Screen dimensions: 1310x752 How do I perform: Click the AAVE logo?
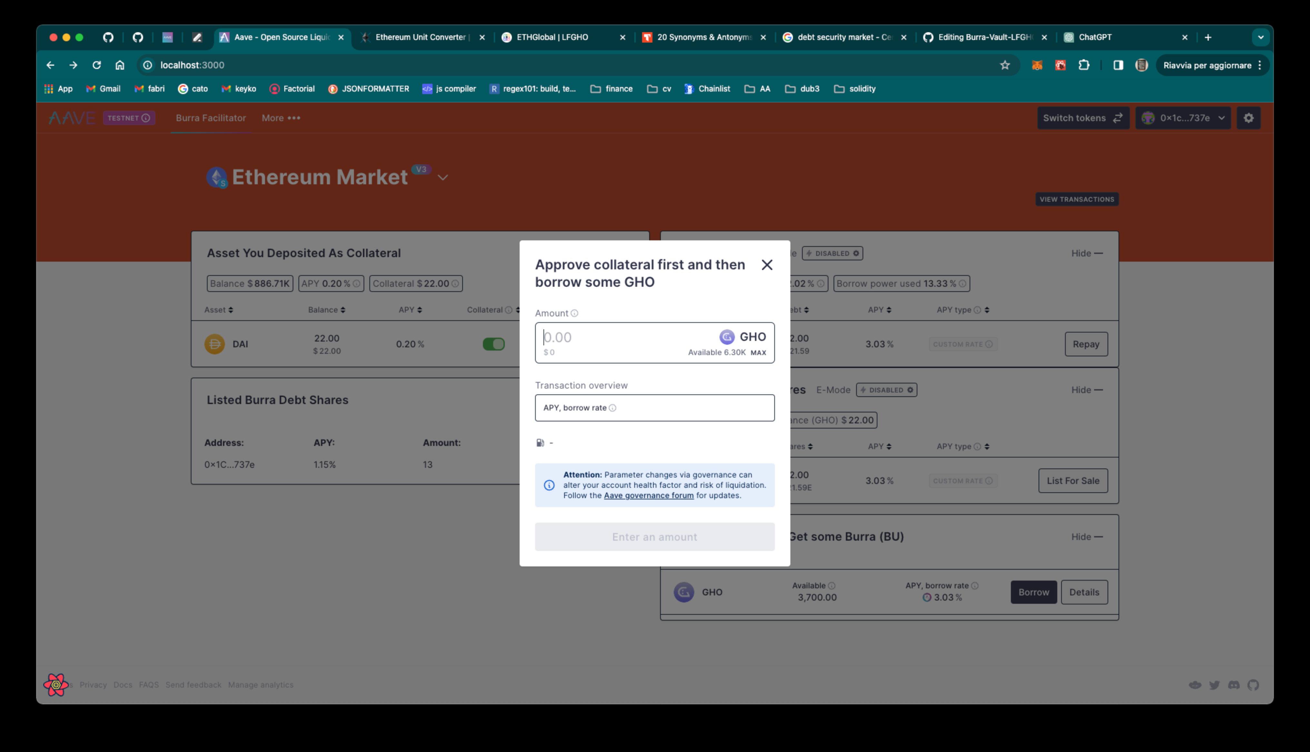(x=72, y=118)
